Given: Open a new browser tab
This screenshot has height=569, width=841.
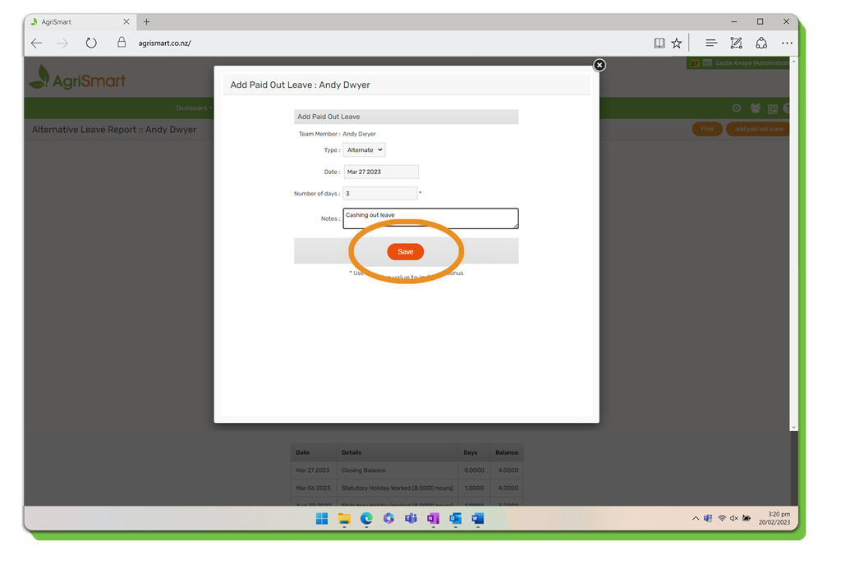Looking at the screenshot, I should pyautogui.click(x=147, y=22).
